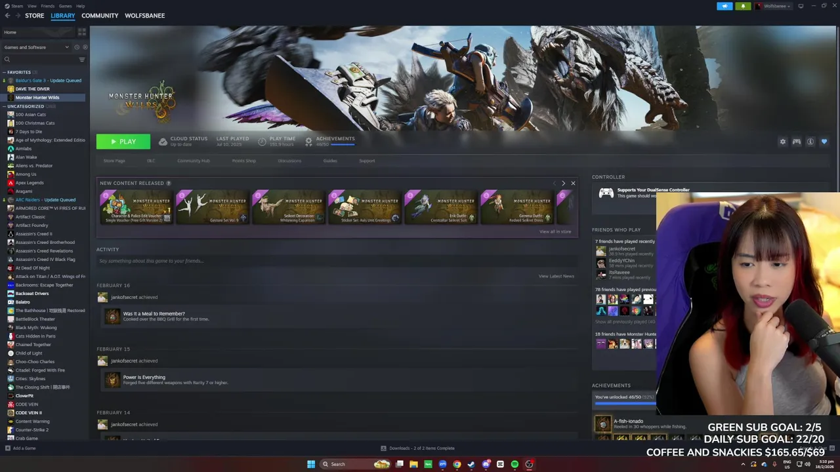Open the Windows Start menu

[311, 464]
